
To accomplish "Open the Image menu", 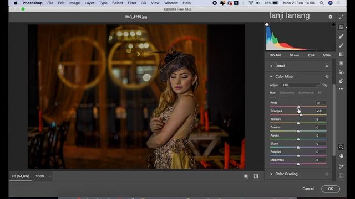I will (74, 3).
